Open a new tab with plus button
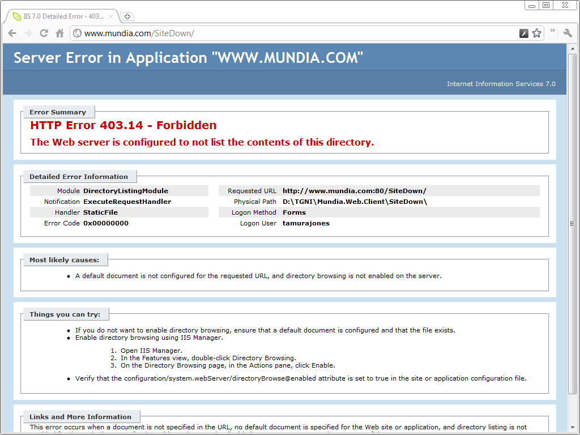Viewport: 580px width, 435px height. (127, 16)
